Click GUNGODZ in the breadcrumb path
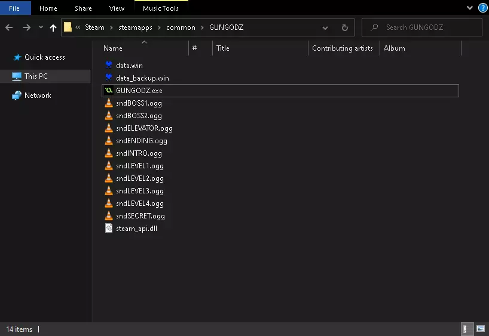This screenshot has height=336, width=489. click(227, 27)
